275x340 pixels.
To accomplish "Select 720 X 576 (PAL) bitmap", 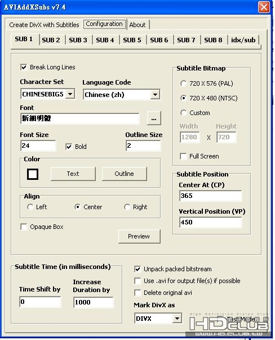I will coord(183,83).
